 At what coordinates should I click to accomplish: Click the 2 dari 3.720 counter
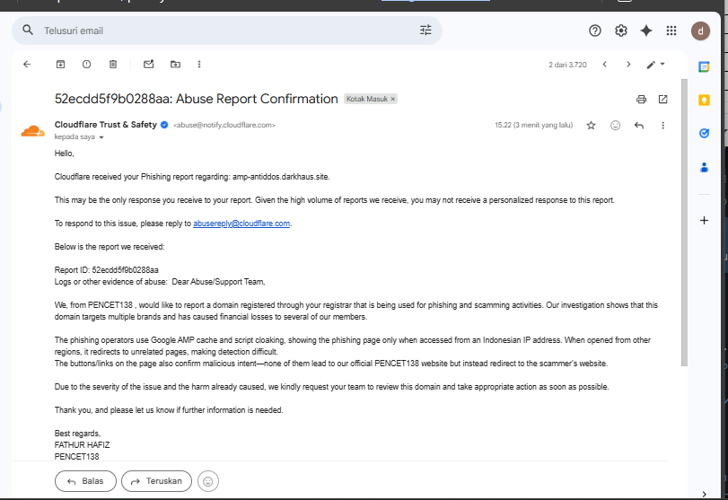[567, 65]
